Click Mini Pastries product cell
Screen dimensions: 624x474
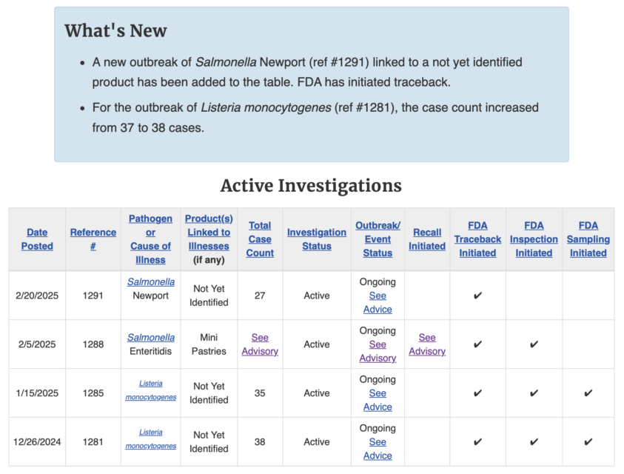pyautogui.click(x=209, y=344)
